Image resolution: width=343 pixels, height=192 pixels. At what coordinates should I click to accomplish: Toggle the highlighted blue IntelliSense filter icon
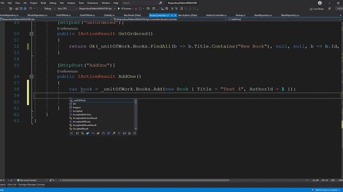click(x=87, y=133)
